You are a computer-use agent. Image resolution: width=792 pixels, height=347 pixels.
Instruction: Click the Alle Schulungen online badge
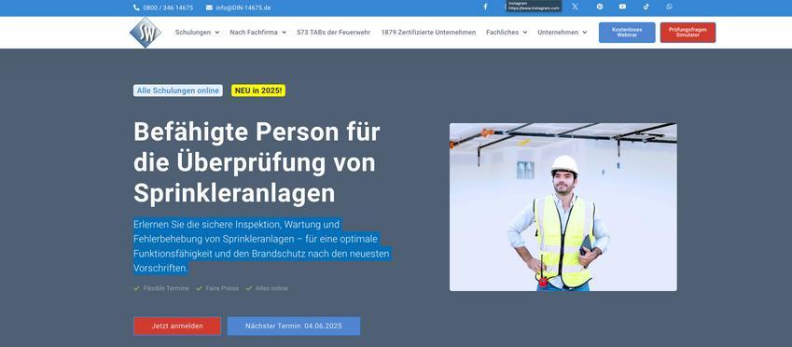tap(178, 90)
